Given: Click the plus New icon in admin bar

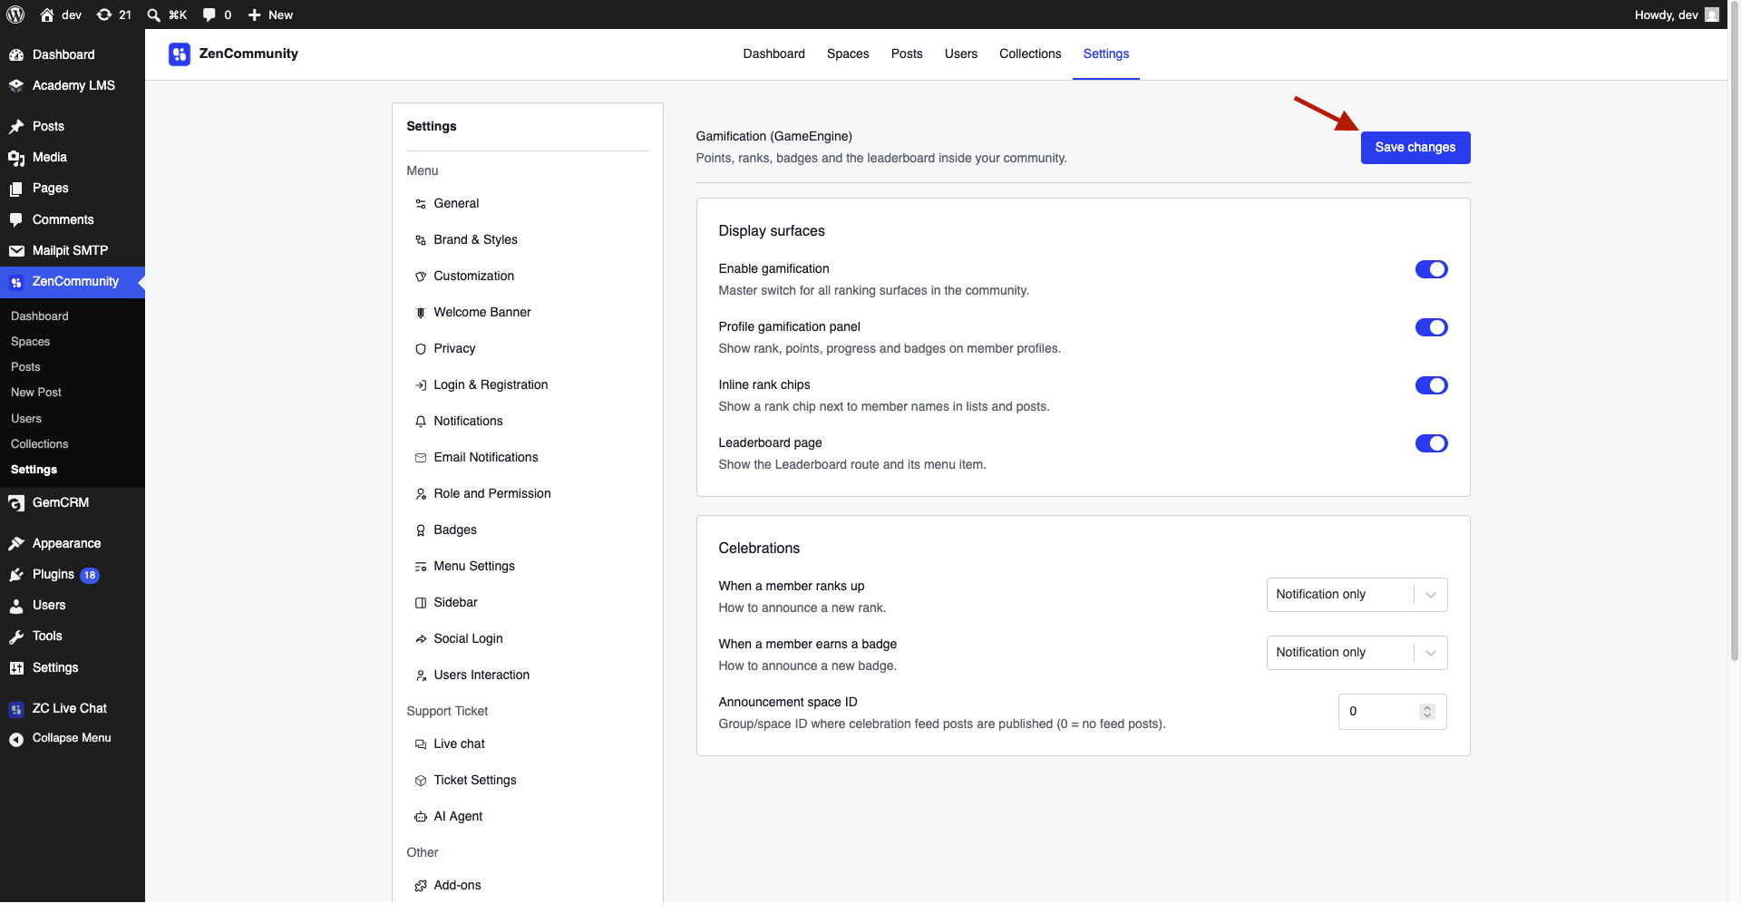Looking at the screenshot, I should 255,15.
